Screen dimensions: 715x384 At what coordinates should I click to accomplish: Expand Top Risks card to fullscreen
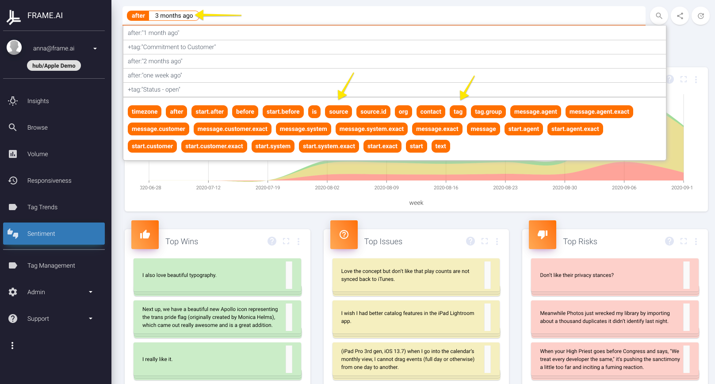click(684, 241)
